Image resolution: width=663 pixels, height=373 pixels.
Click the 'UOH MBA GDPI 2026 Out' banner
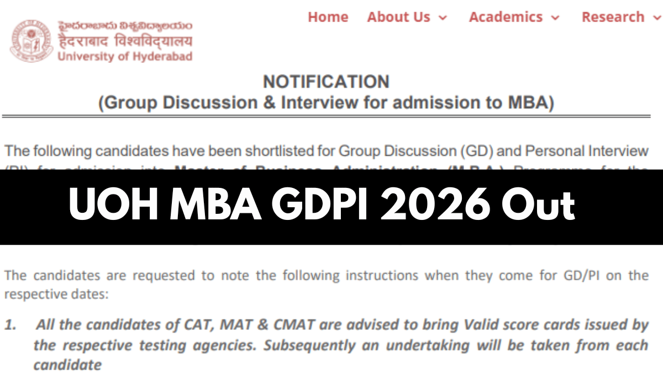[323, 206]
